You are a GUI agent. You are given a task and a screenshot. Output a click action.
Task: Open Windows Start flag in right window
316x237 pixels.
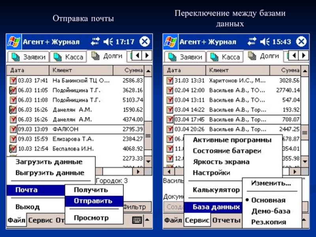tap(171, 42)
